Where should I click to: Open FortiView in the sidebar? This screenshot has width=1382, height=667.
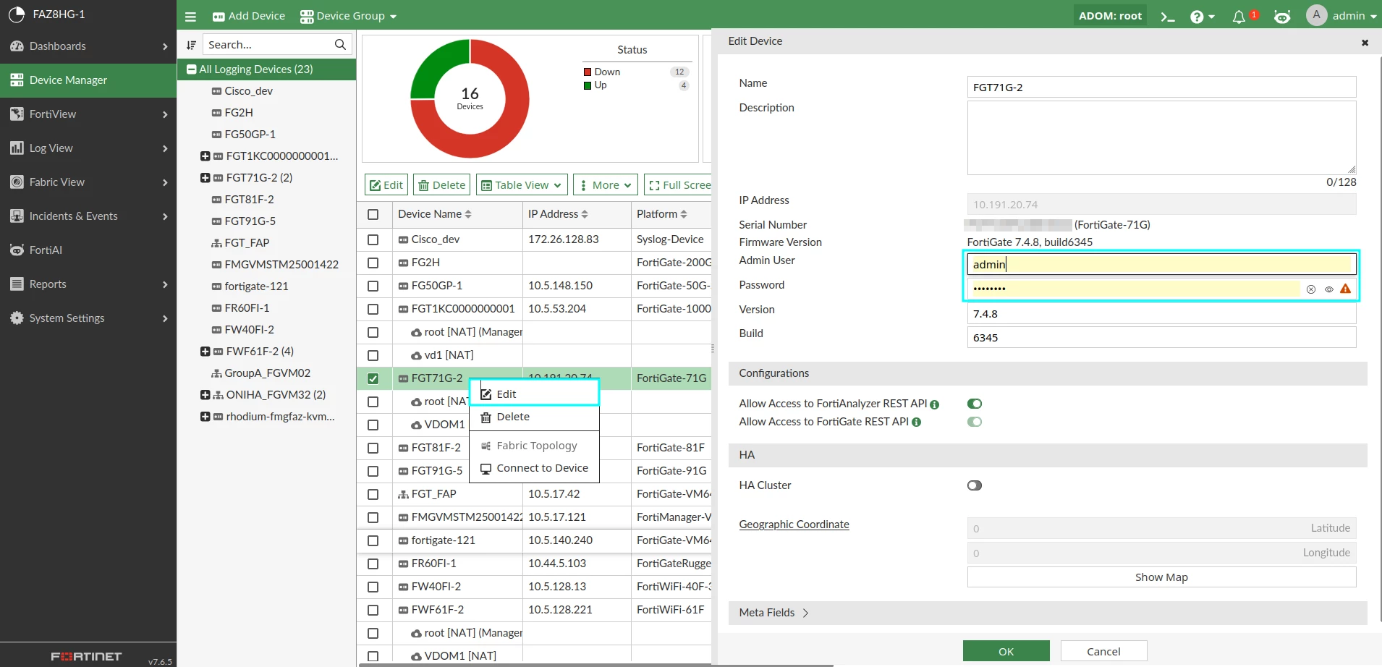click(88, 114)
